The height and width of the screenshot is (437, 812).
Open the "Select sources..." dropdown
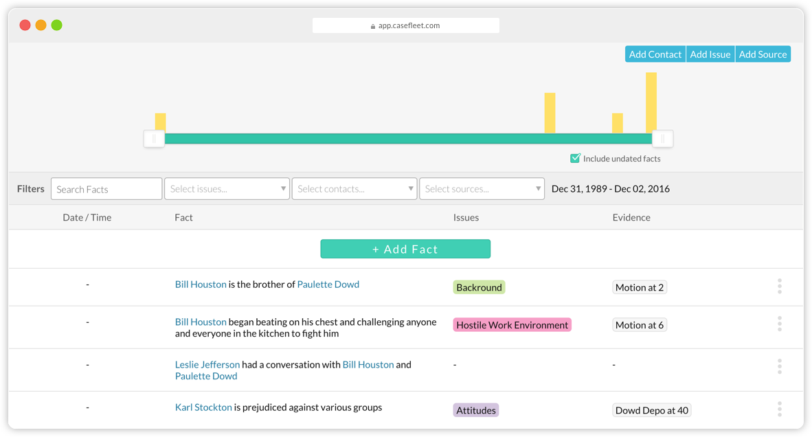pos(482,188)
